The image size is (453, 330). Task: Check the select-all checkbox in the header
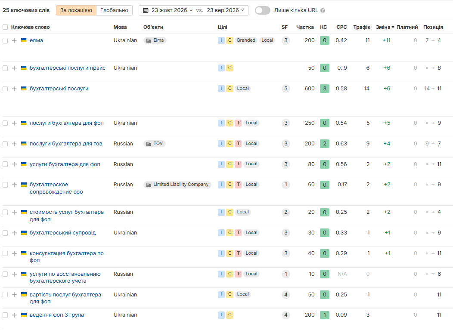pyautogui.click(x=5, y=27)
